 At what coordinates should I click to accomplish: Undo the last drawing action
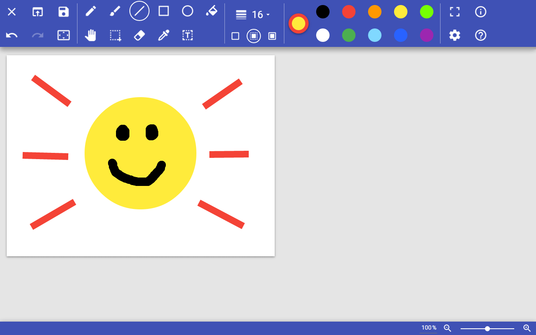(x=11, y=36)
